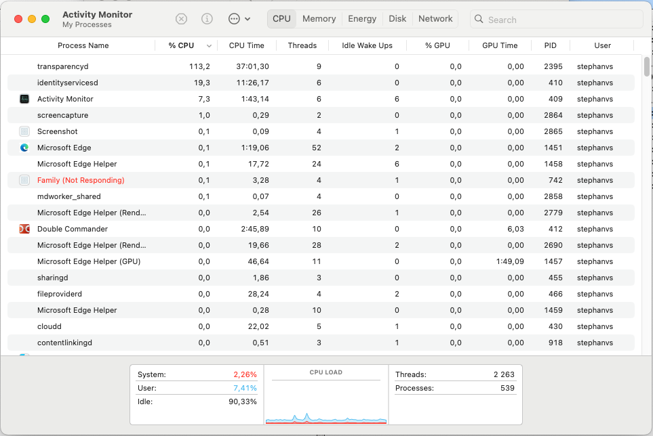
Task: Click the Family process icon
Action: (24, 180)
